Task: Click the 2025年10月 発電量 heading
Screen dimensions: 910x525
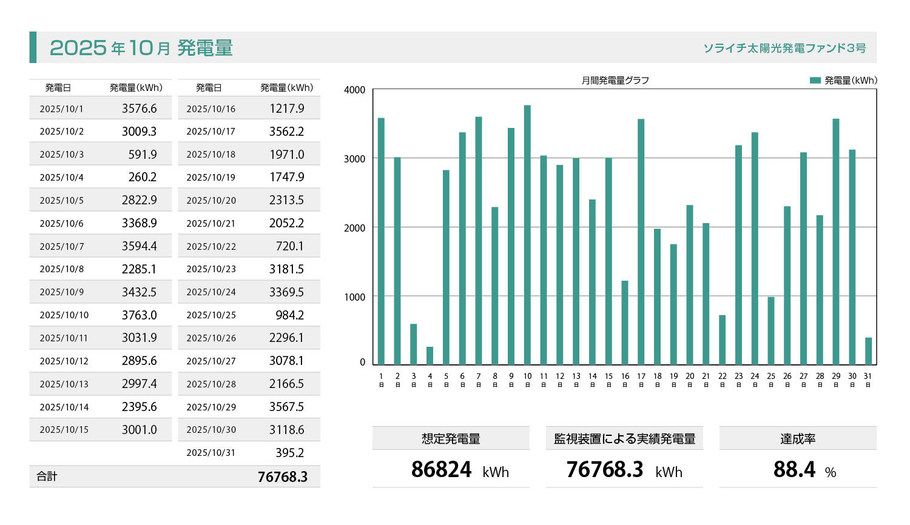Action: coord(141,48)
